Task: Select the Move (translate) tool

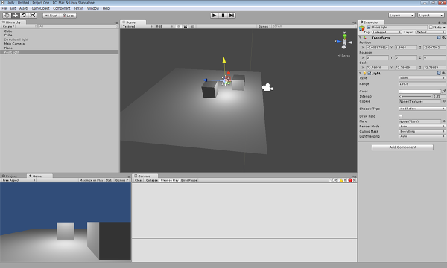Action: [x=16, y=16]
